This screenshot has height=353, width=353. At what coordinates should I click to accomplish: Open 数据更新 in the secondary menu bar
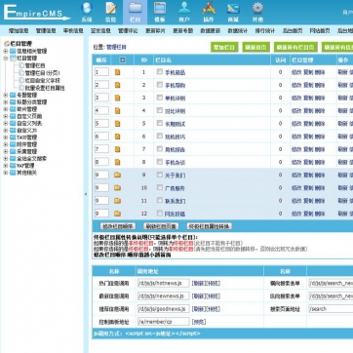(x=210, y=31)
